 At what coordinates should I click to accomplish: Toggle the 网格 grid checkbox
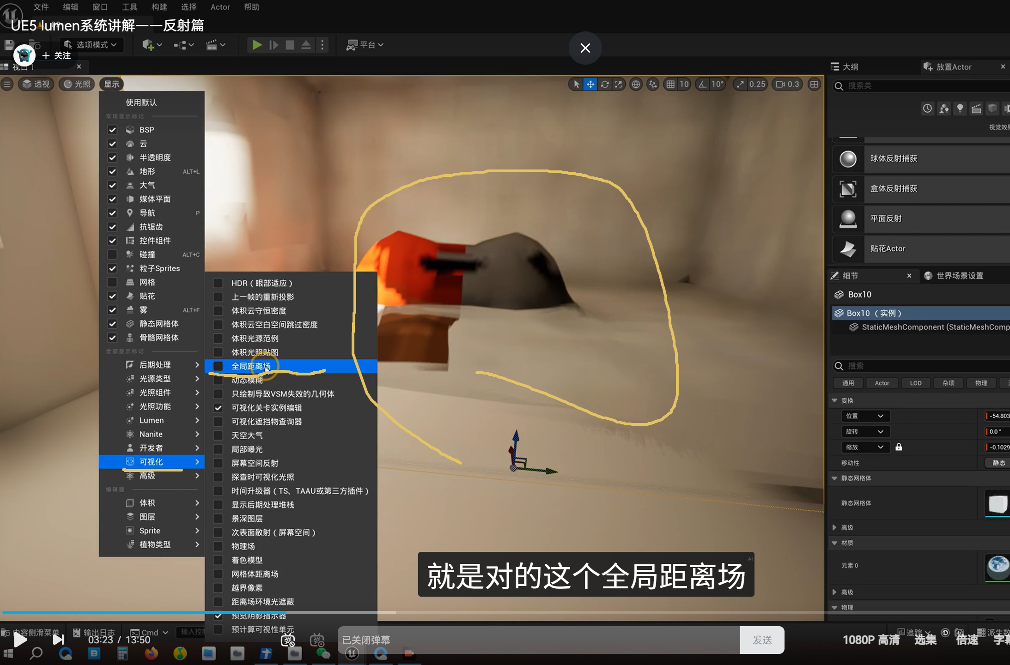[112, 282]
